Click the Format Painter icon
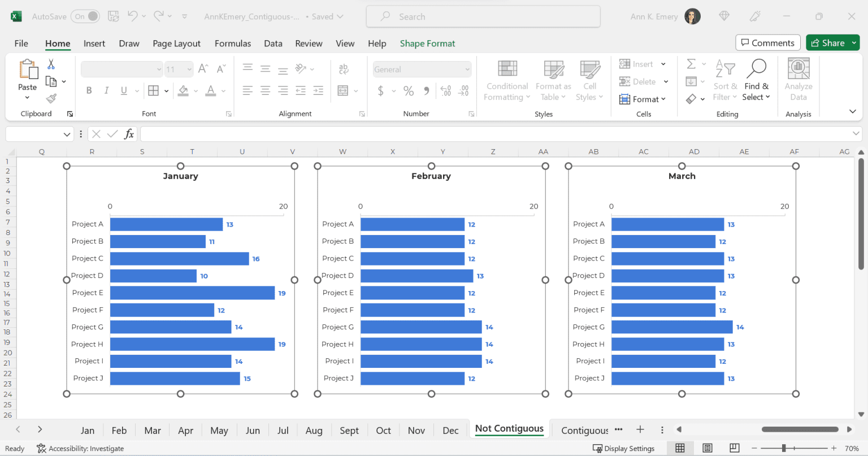The height and width of the screenshot is (456, 868). click(x=51, y=98)
